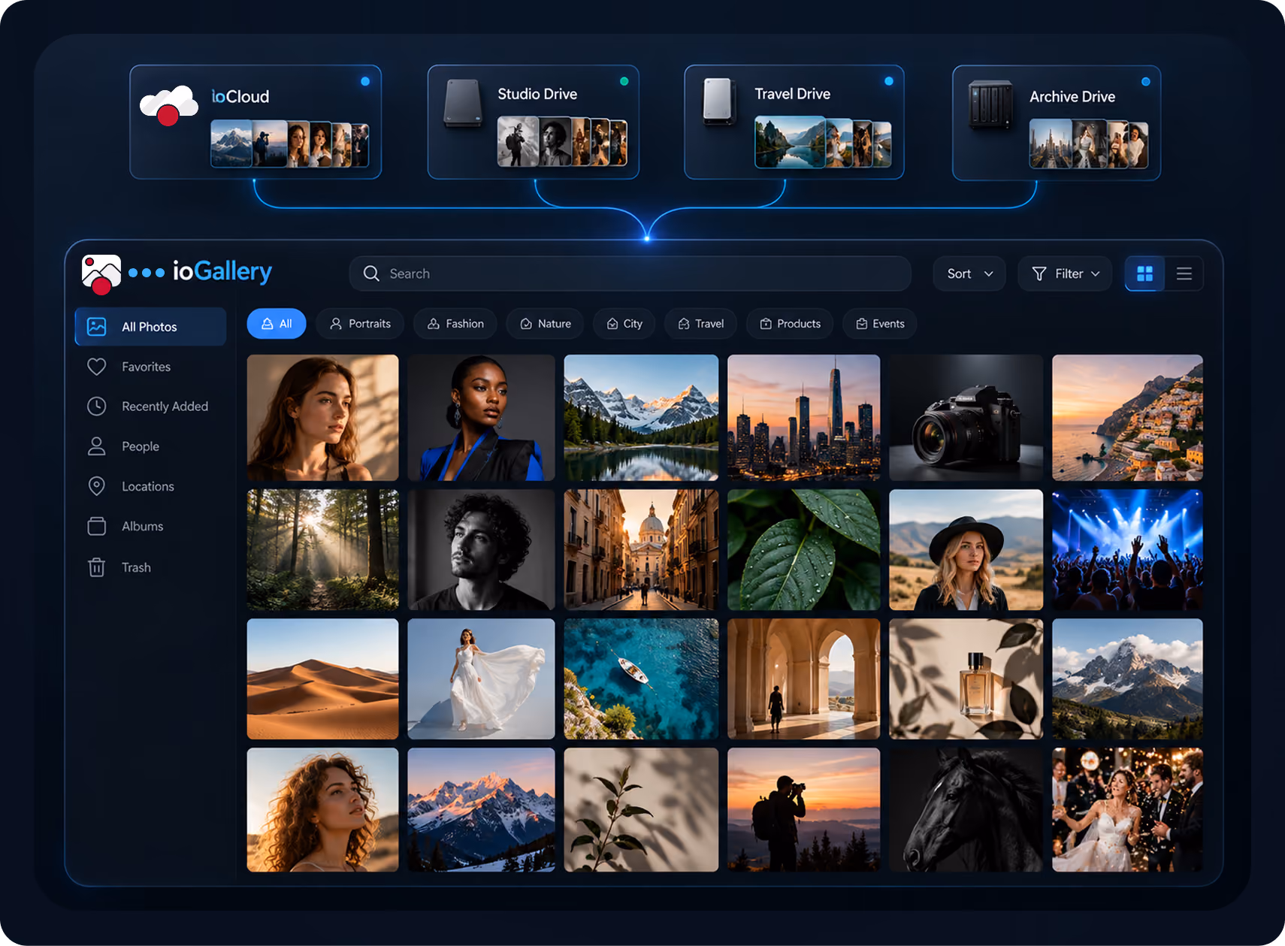
Task: Click the Filter funnel icon
Action: (1039, 274)
